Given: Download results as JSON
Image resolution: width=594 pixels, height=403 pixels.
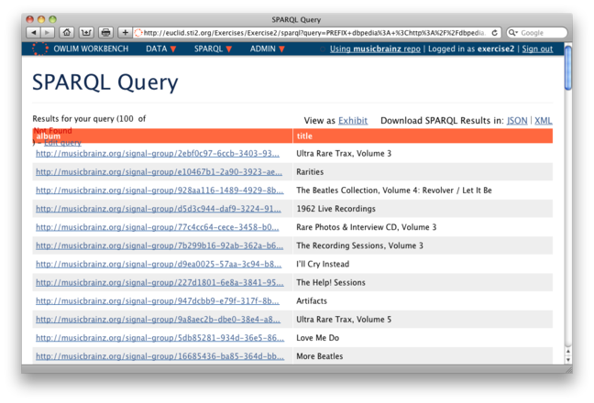Looking at the screenshot, I should pyautogui.click(x=517, y=120).
